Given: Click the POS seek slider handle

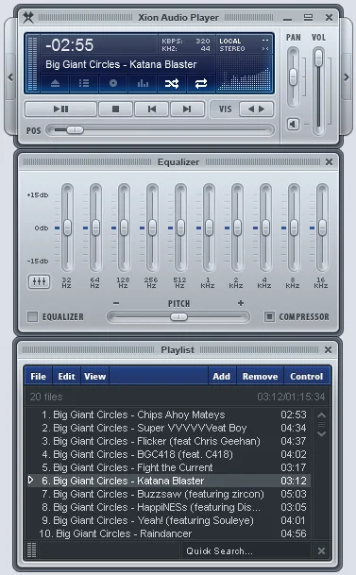Looking at the screenshot, I should click(x=76, y=129).
